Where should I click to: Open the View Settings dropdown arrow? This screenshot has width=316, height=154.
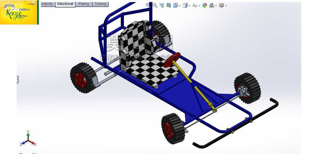(x=226, y=6)
